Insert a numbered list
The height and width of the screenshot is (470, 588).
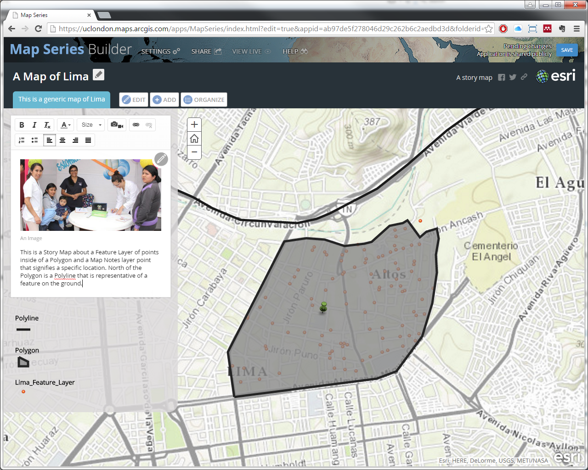(22, 140)
